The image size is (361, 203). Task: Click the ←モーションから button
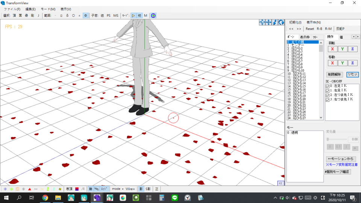point(341,159)
